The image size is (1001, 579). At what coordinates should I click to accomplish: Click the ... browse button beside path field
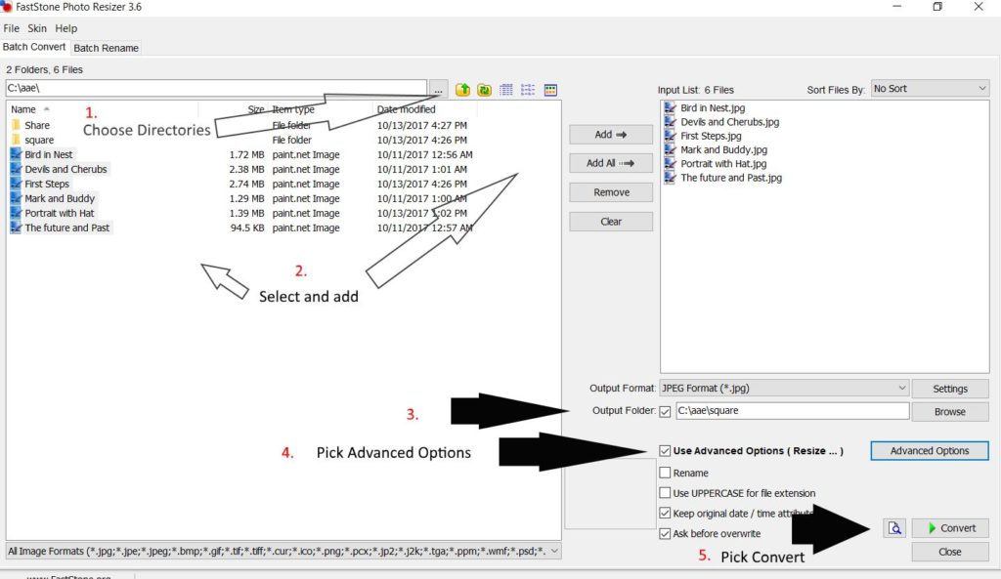(438, 90)
